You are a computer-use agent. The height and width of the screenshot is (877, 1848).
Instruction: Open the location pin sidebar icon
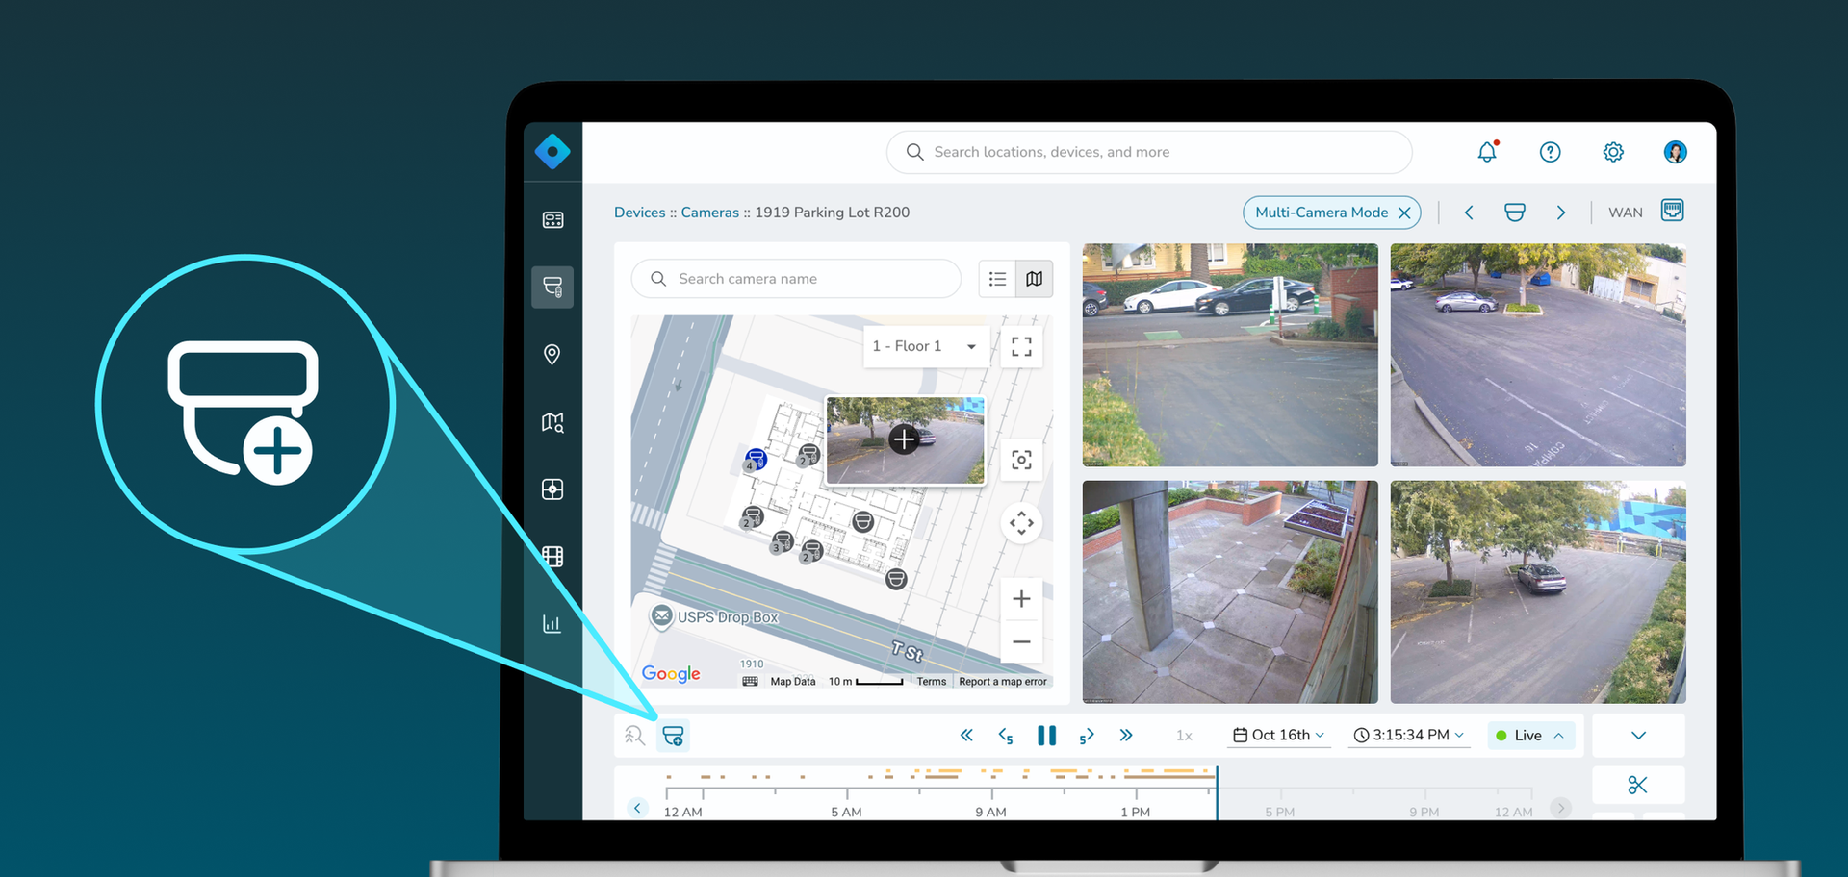(x=552, y=355)
